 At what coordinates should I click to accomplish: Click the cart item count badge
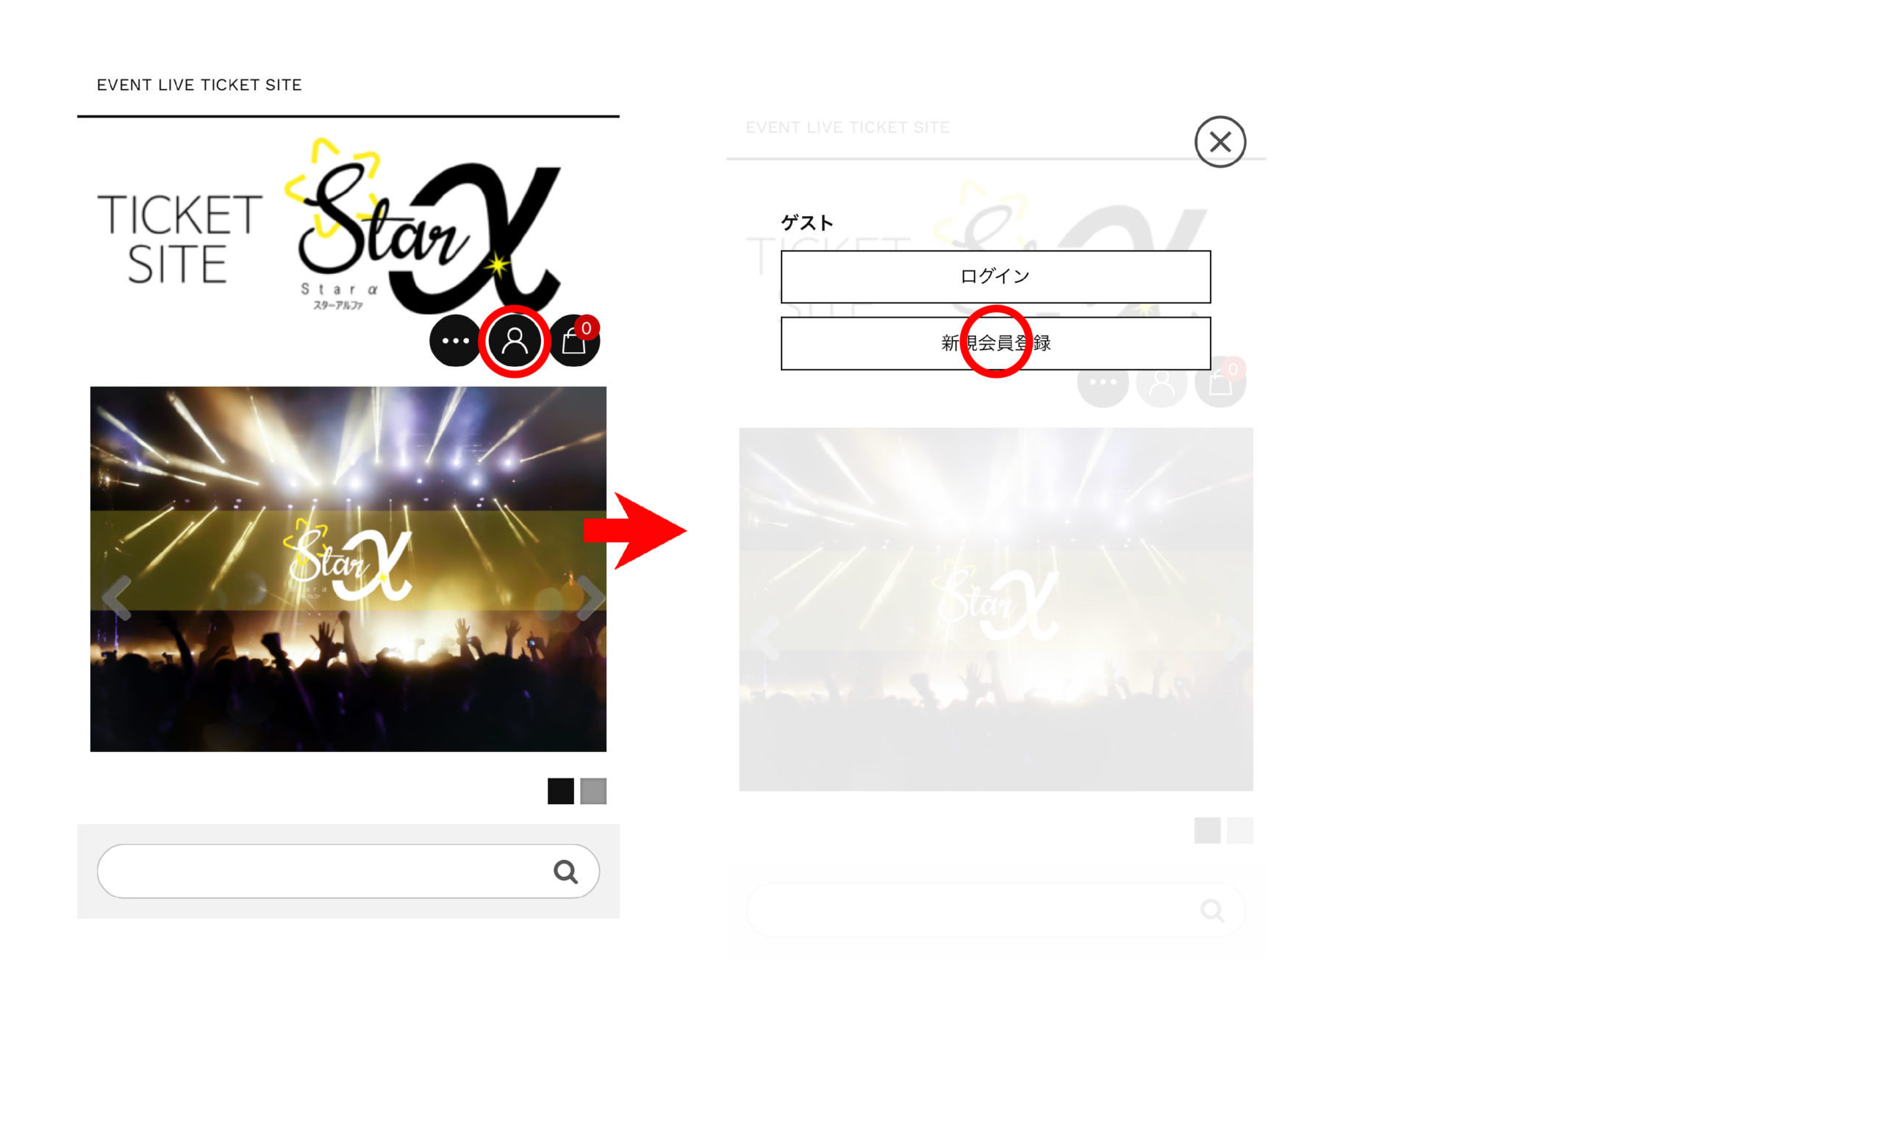click(587, 328)
